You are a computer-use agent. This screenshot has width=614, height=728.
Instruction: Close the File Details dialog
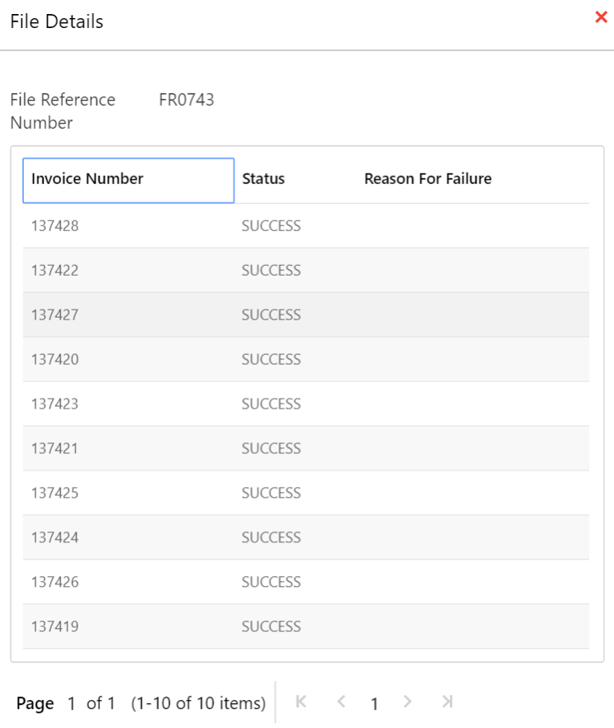pos(601,17)
